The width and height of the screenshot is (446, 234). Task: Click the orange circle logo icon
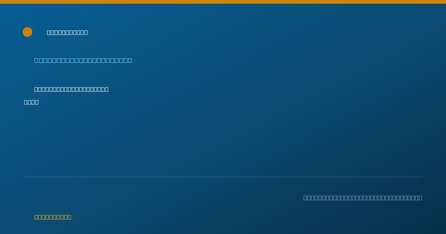28,32
